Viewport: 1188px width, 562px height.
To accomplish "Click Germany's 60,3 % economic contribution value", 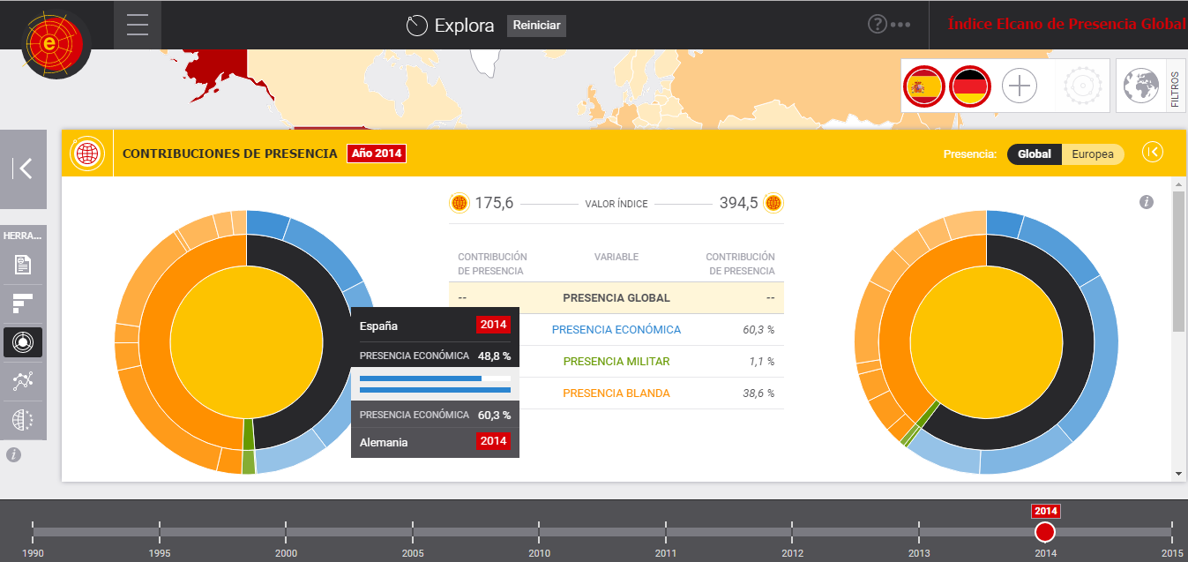I will [759, 330].
